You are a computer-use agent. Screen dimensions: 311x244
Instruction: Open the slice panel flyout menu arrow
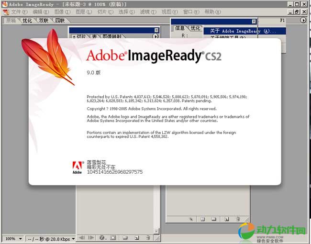click(155, 36)
